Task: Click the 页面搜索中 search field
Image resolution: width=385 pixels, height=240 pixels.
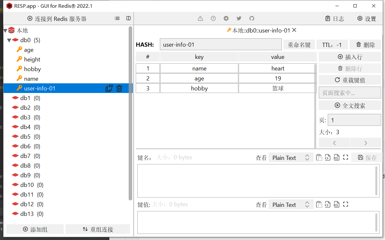Action: point(350,93)
